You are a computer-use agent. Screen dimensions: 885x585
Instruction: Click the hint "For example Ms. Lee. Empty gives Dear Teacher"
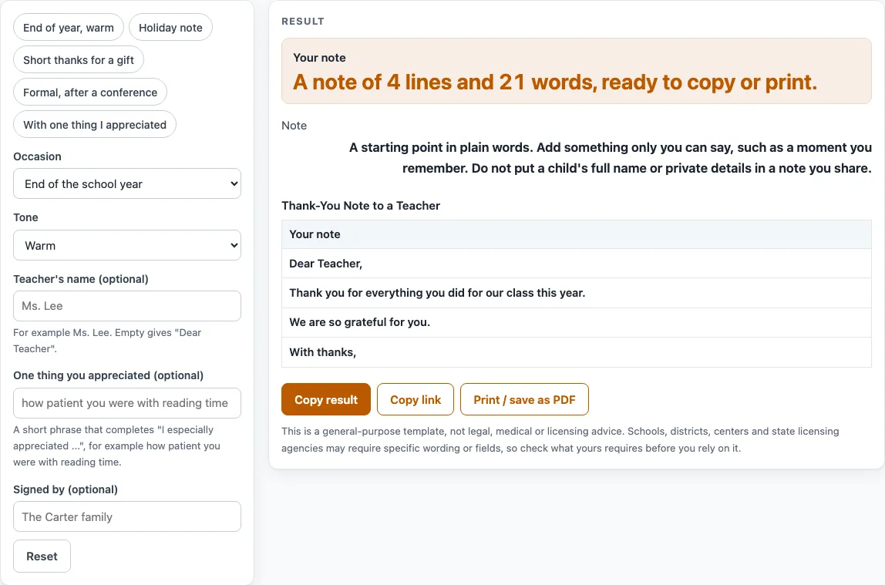[x=107, y=341]
